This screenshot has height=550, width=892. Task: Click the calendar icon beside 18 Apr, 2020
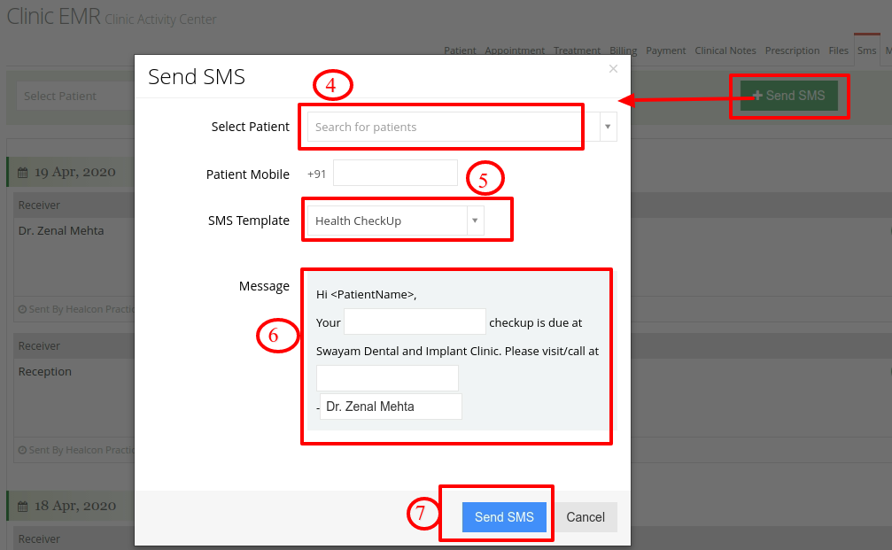coord(23,507)
